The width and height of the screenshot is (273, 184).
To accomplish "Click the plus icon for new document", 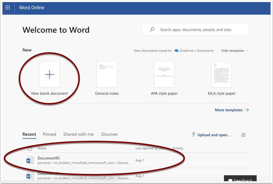I will 50,74.
